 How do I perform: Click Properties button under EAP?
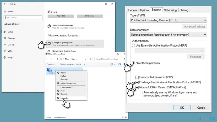196,57
